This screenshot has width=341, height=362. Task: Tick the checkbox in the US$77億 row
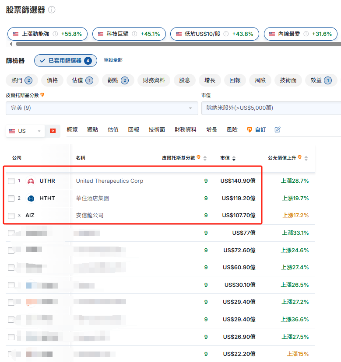pyautogui.click(x=11, y=233)
